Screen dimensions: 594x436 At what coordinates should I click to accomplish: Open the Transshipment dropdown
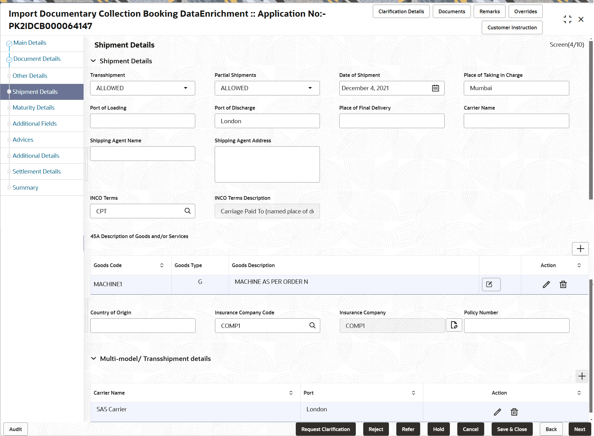click(142, 88)
